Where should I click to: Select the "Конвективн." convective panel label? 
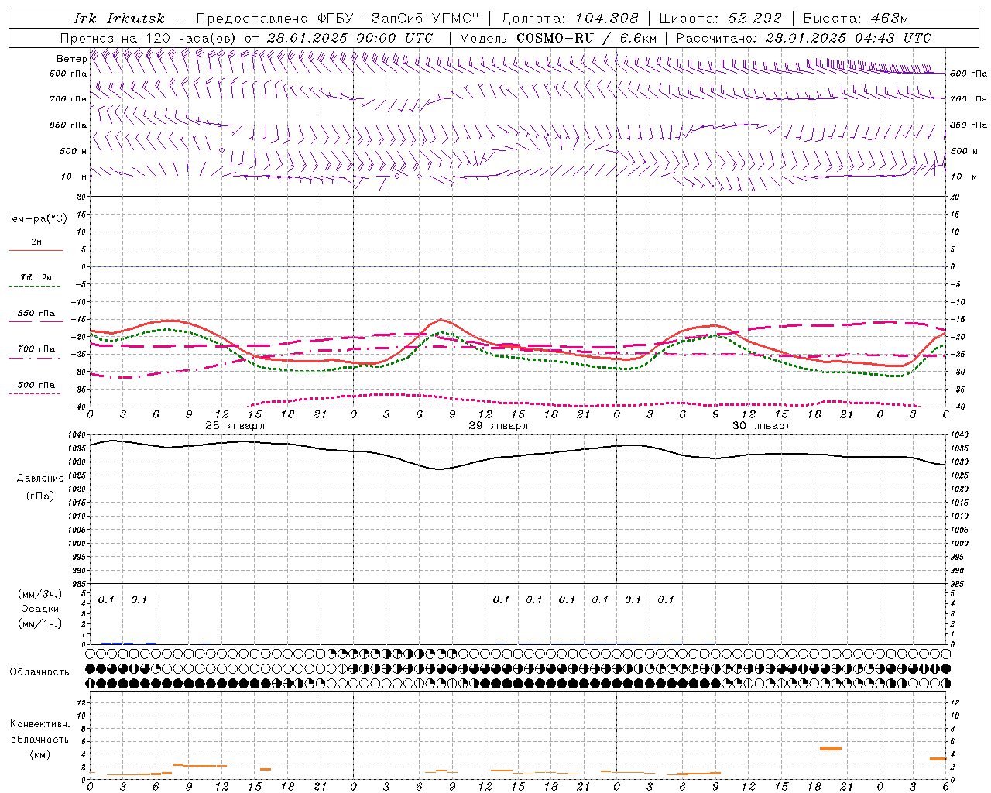(x=39, y=724)
